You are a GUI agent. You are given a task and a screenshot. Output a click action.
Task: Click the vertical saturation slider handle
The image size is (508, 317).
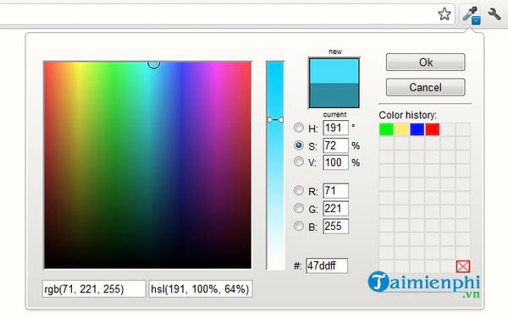click(x=275, y=120)
